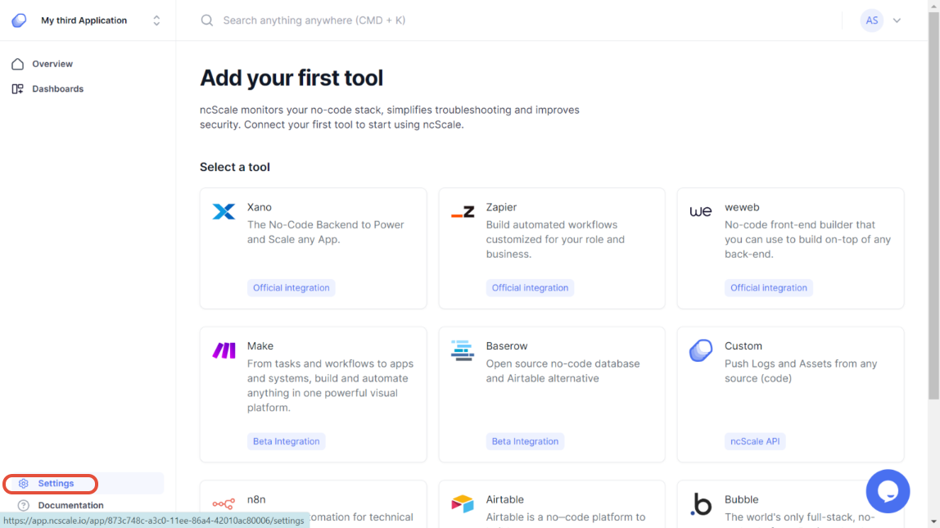Go to Dashboards in the sidebar

pyautogui.click(x=57, y=88)
